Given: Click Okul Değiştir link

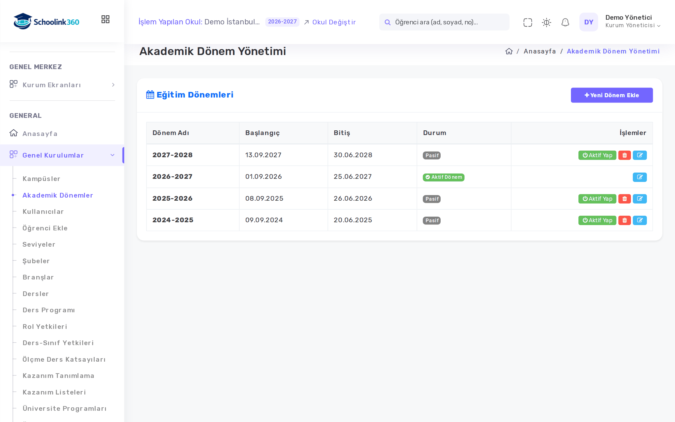Looking at the screenshot, I should tap(330, 22).
